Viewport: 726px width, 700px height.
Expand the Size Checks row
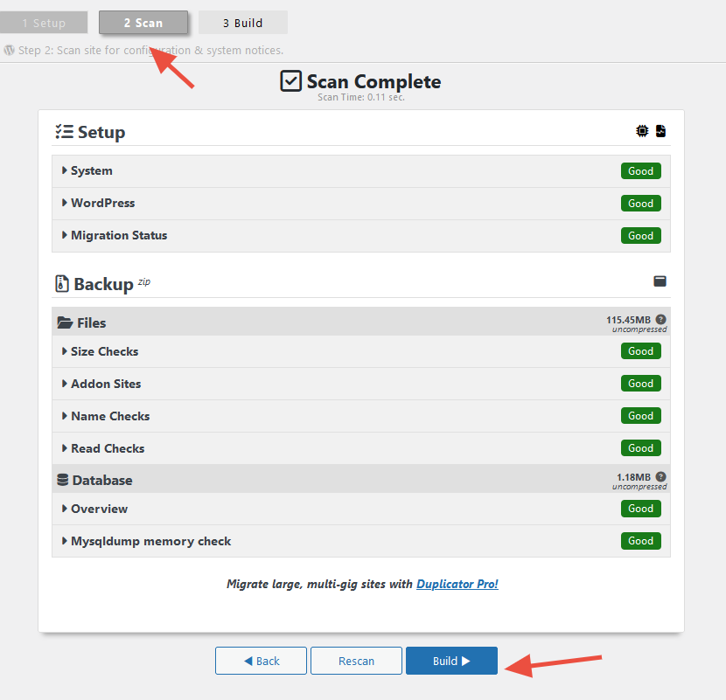[x=104, y=351]
